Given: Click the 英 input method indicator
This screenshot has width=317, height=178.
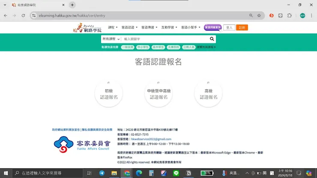Looking at the screenshot, I should click(x=265, y=173).
